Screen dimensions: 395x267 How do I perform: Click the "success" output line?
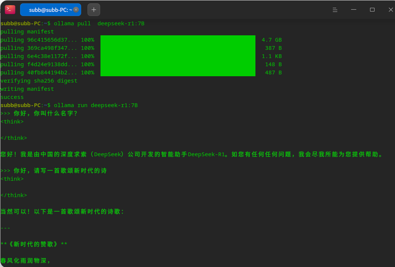(12, 97)
